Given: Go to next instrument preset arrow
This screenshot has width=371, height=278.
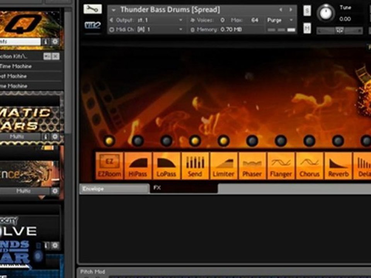Looking at the screenshot, I should [x=291, y=10].
